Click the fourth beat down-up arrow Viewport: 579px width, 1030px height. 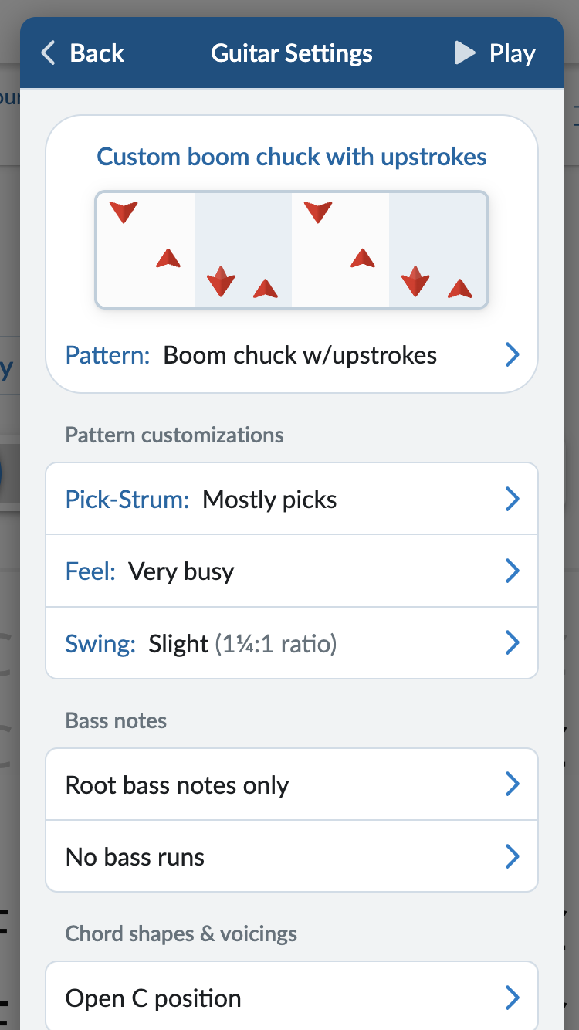[x=415, y=282]
